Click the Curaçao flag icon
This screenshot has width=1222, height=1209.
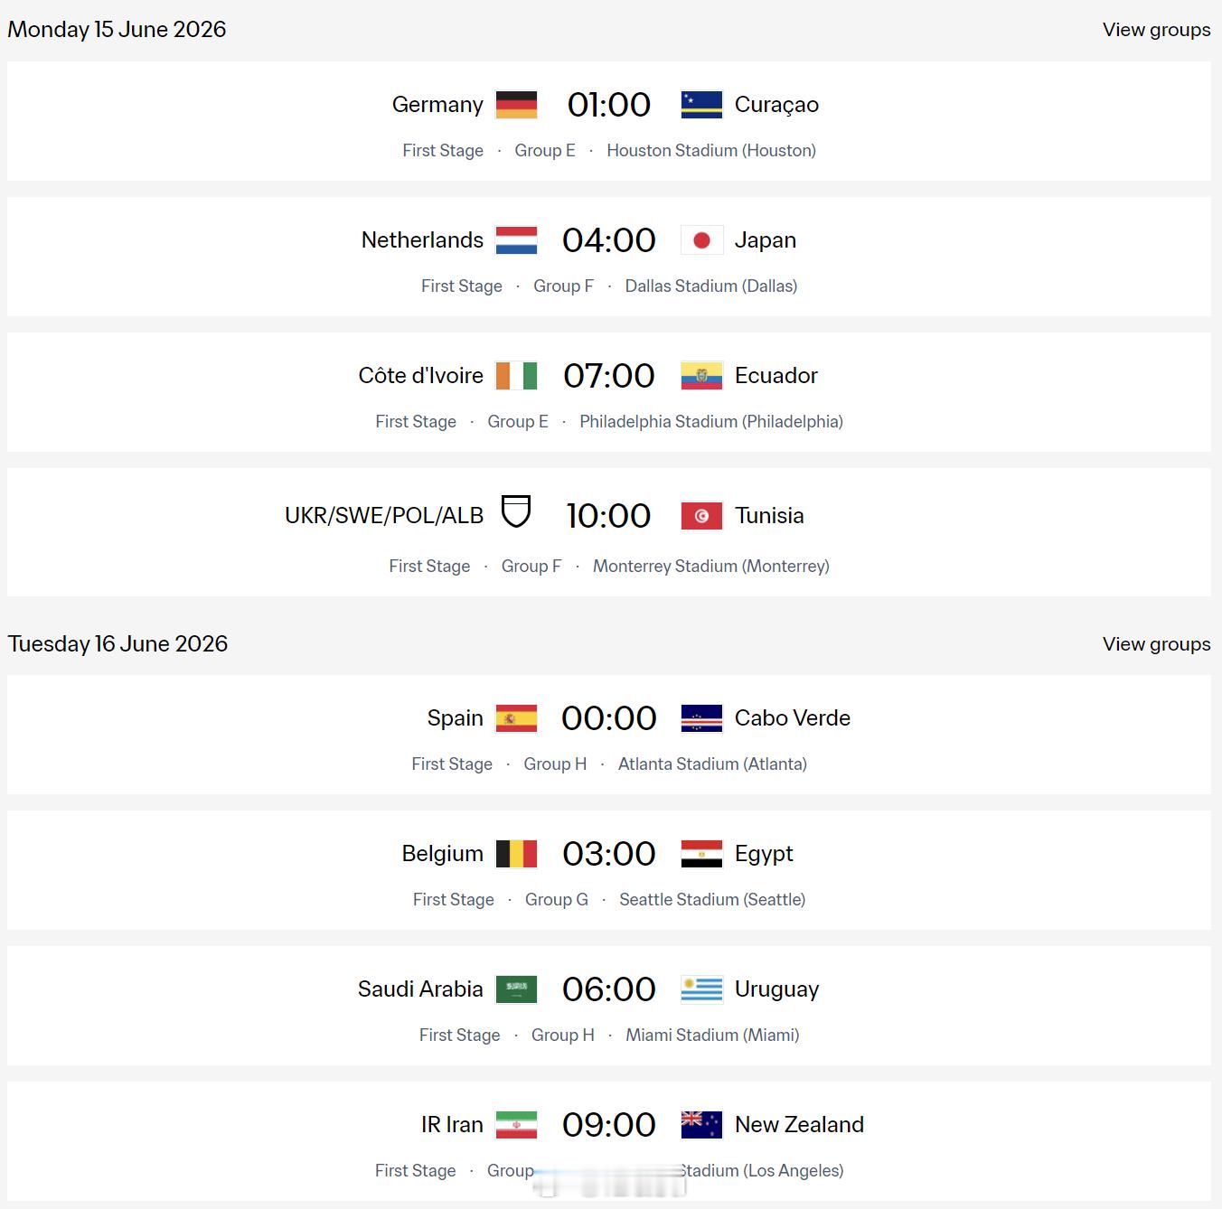pyautogui.click(x=701, y=105)
